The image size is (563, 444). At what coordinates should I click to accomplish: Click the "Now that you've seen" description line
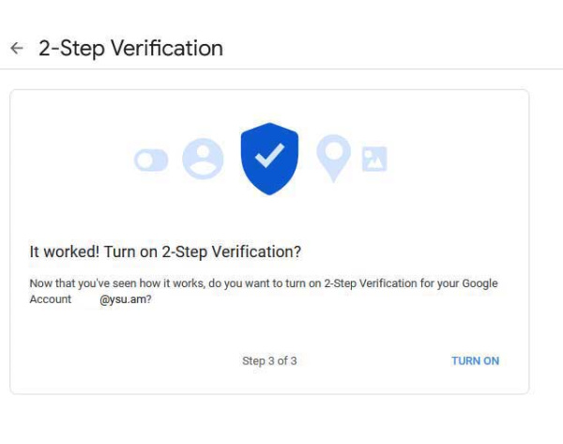coord(264,283)
